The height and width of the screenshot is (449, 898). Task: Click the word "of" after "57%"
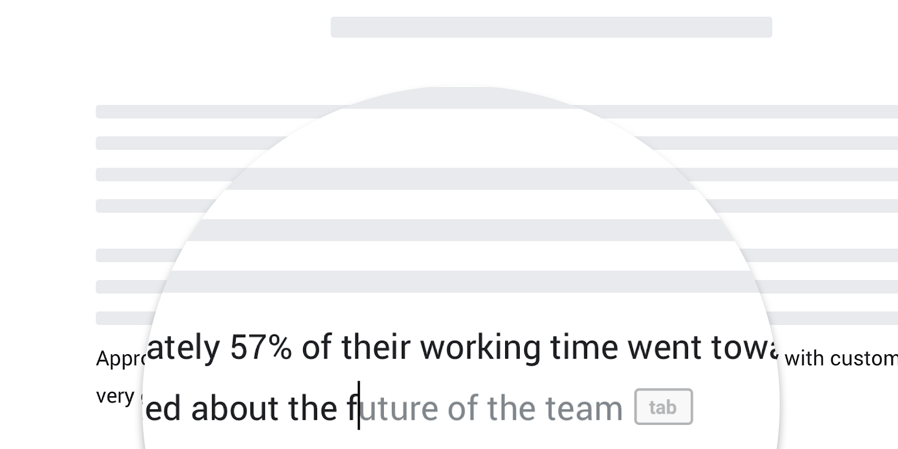(316, 347)
